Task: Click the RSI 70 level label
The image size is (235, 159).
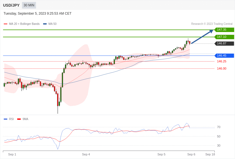Action: pyautogui.click(x=219, y=127)
